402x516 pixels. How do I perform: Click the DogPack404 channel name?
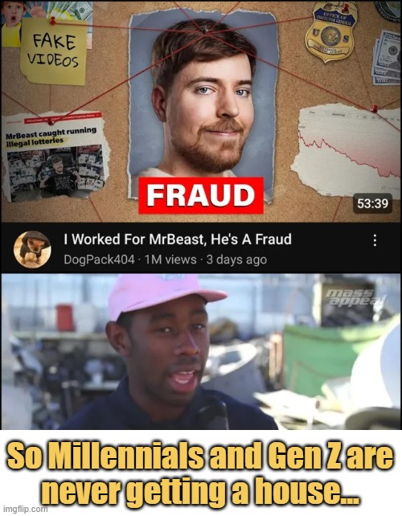(99, 260)
